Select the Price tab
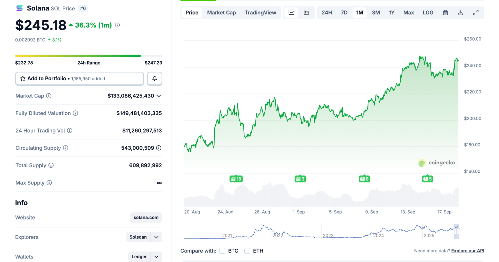Screen dimensions: 499x262 192,12
